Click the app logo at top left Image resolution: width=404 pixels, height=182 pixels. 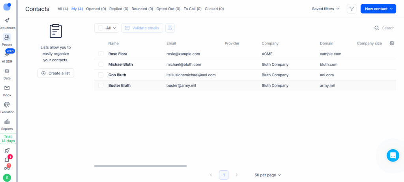tap(7, 7)
